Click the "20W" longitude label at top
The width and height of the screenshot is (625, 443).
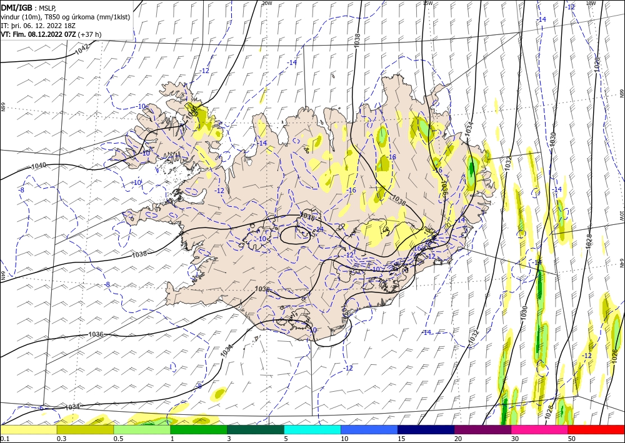267,3
